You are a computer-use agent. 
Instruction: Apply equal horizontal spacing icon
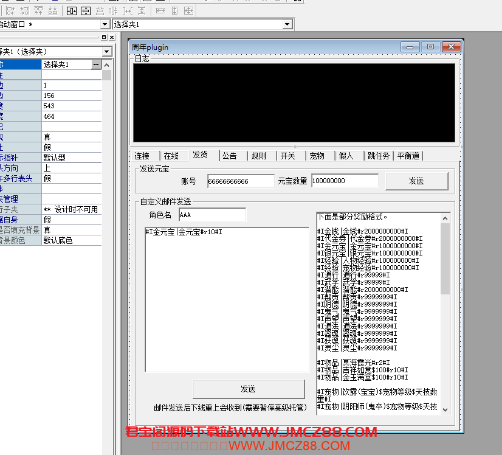128,11
